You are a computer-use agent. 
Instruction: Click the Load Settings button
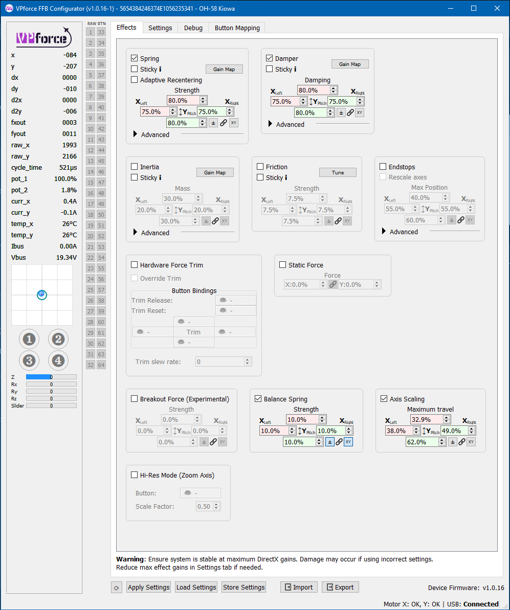[x=196, y=588]
